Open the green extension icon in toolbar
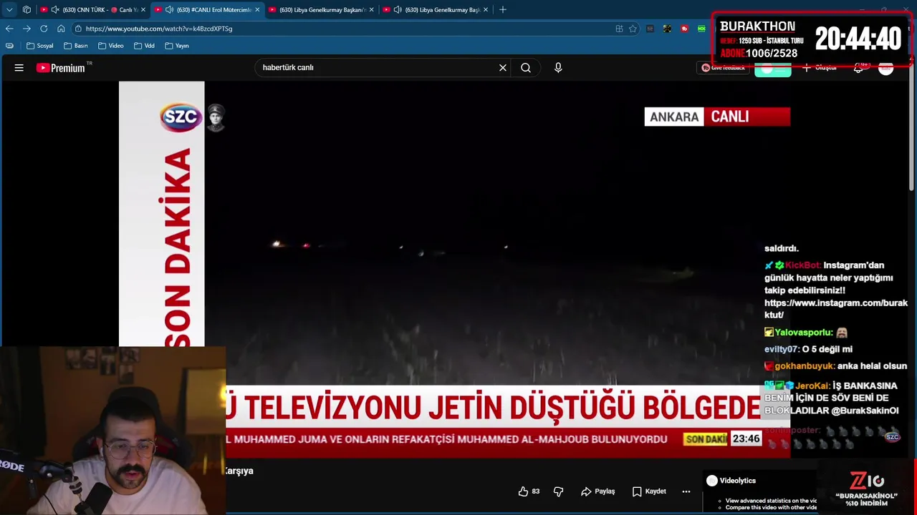 coord(701,29)
